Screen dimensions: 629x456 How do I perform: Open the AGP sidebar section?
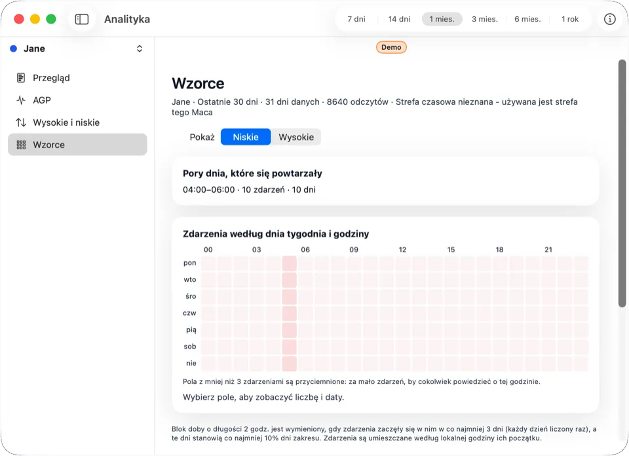coord(77,100)
